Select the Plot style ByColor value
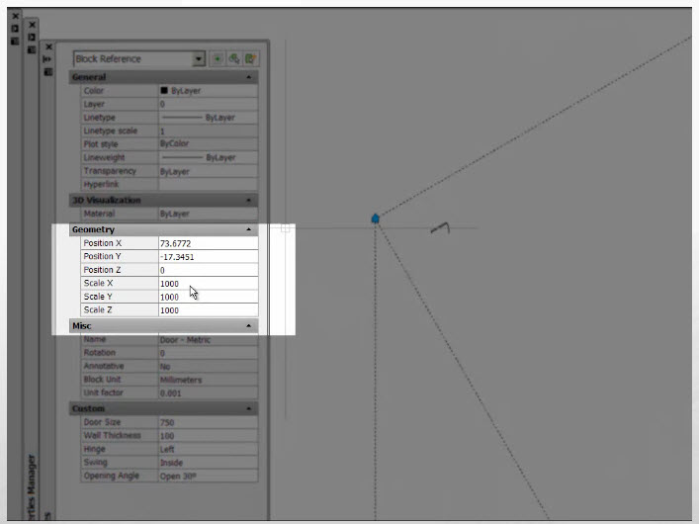The image size is (699, 524). point(209,144)
